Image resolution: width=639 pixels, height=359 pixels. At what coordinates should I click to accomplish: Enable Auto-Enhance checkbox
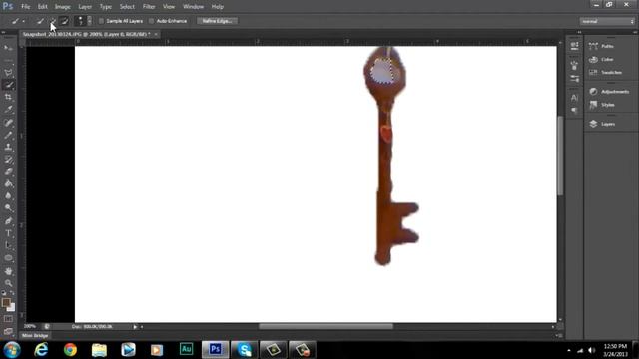pyautogui.click(x=151, y=21)
